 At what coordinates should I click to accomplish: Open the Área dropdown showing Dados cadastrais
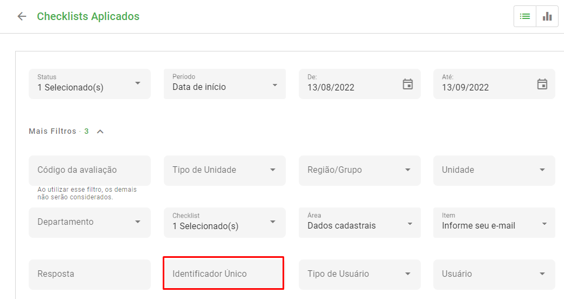(360, 223)
